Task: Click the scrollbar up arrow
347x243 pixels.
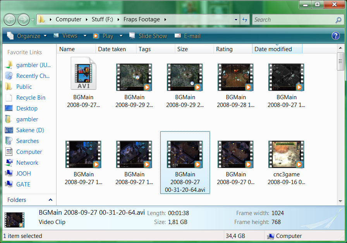Action: pyautogui.click(x=340, y=48)
